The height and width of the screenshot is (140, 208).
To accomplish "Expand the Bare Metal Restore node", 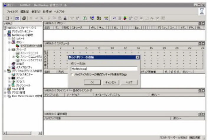I will (x=5, y=96).
